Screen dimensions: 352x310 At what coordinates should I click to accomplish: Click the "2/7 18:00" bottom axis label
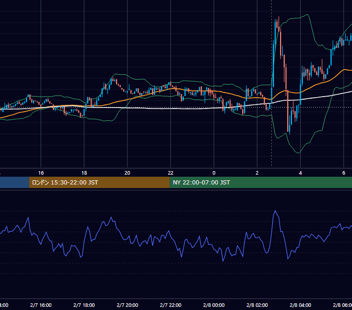(84, 305)
